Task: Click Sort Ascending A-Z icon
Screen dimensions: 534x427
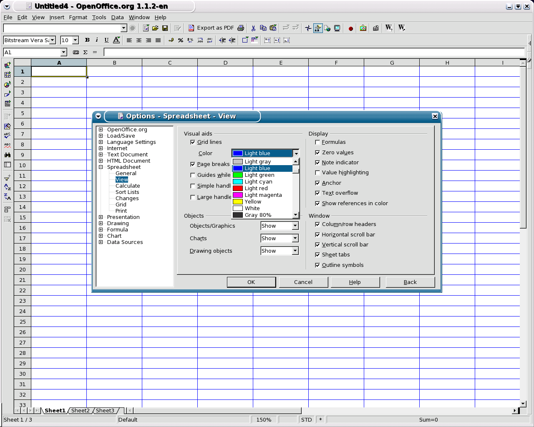Action: (8, 187)
